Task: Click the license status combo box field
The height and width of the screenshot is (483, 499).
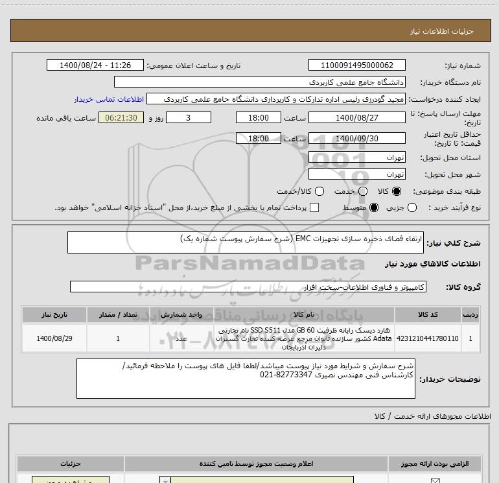Action: point(257,480)
